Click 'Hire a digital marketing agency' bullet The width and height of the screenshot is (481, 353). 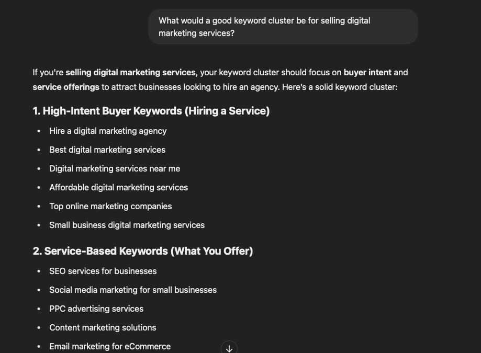pyautogui.click(x=108, y=131)
